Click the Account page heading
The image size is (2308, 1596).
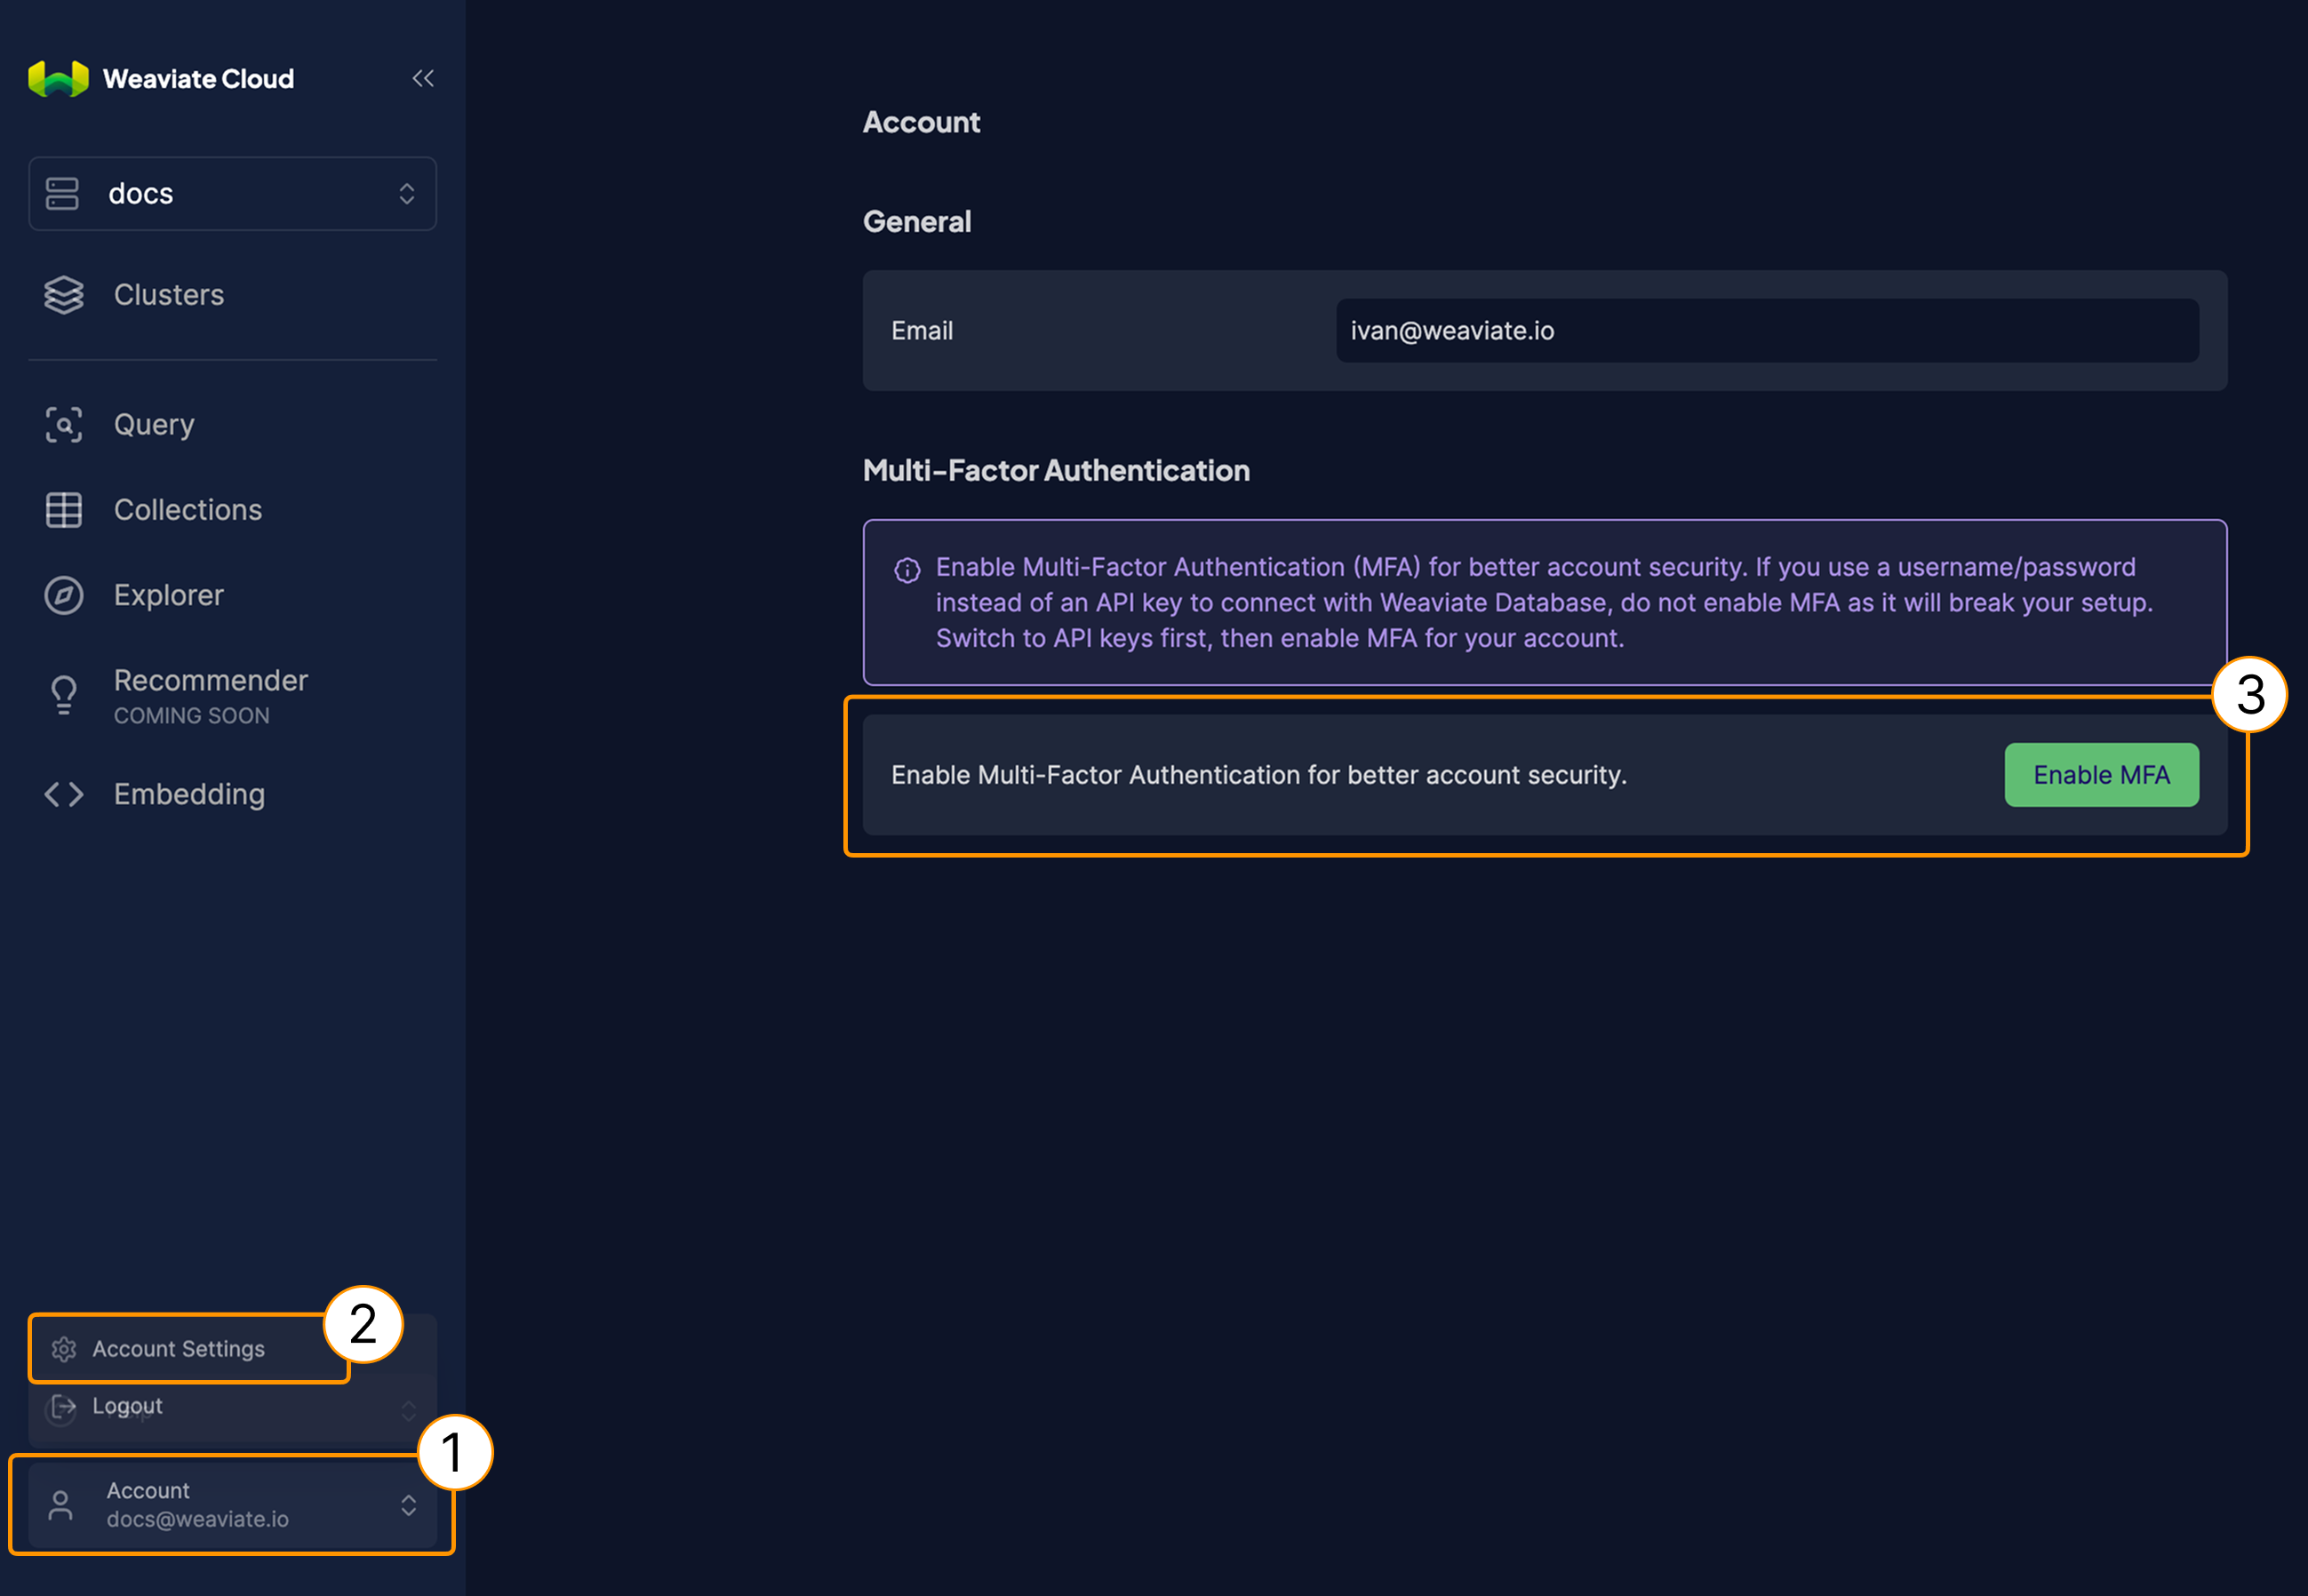click(921, 123)
